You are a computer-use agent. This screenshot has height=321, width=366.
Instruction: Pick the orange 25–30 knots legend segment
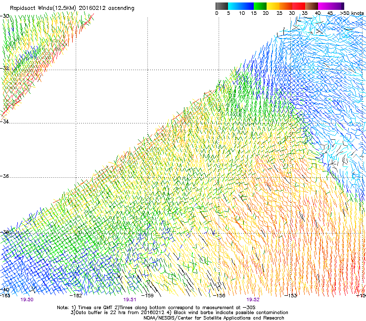click(286, 6)
